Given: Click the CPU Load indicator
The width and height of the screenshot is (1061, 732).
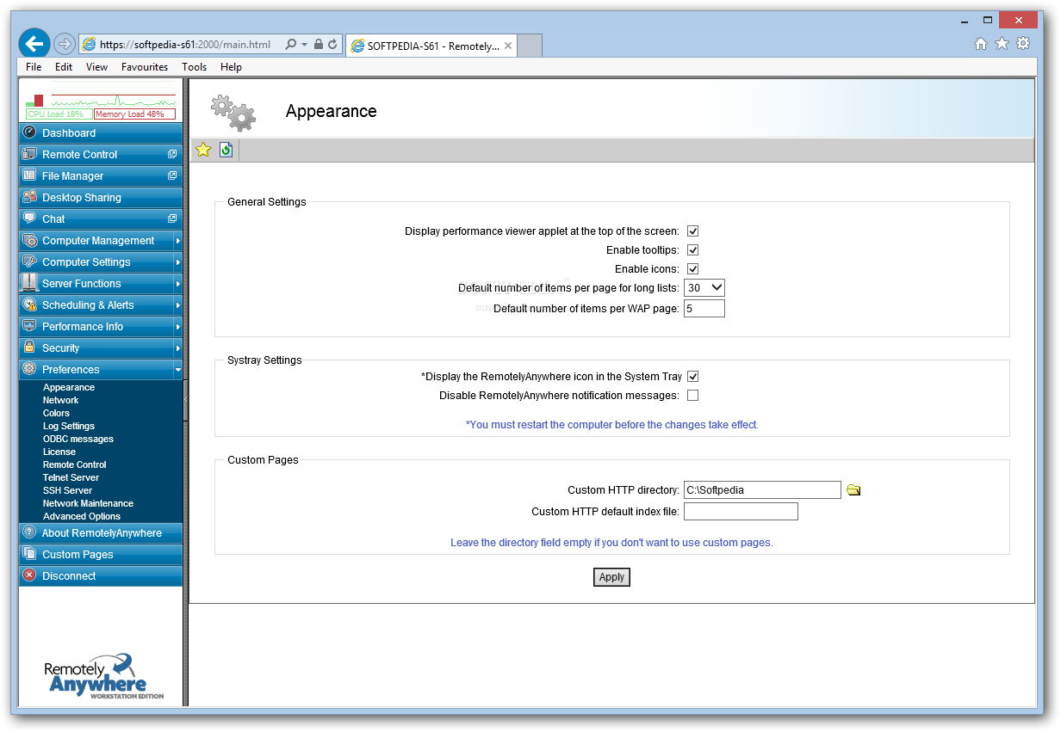Looking at the screenshot, I should (59, 114).
